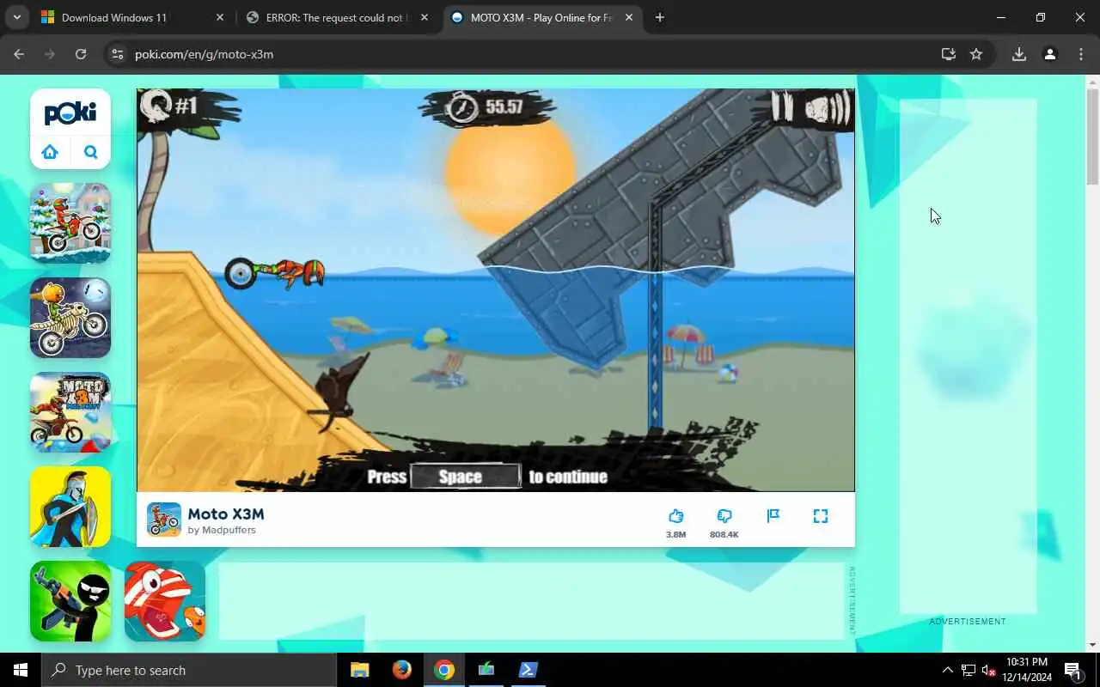Close the ERROR tab
The image size is (1100, 687).
coord(424,17)
